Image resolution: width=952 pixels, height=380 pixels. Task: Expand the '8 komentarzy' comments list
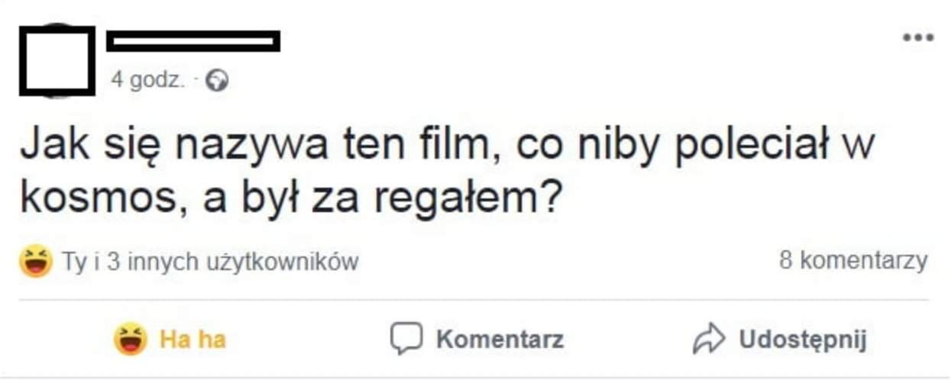tap(853, 261)
